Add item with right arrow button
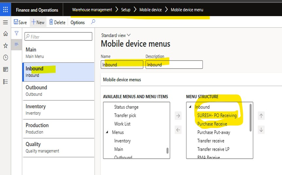This screenshot has width=282, height=175. click(x=178, y=116)
